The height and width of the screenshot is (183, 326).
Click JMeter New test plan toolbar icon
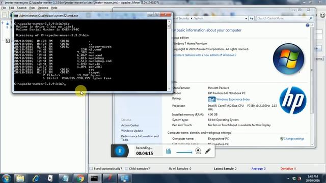pos(5,15)
